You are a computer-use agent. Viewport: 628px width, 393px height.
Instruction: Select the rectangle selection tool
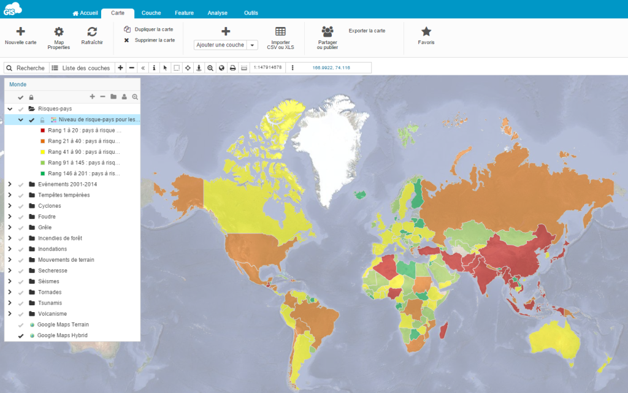click(177, 68)
